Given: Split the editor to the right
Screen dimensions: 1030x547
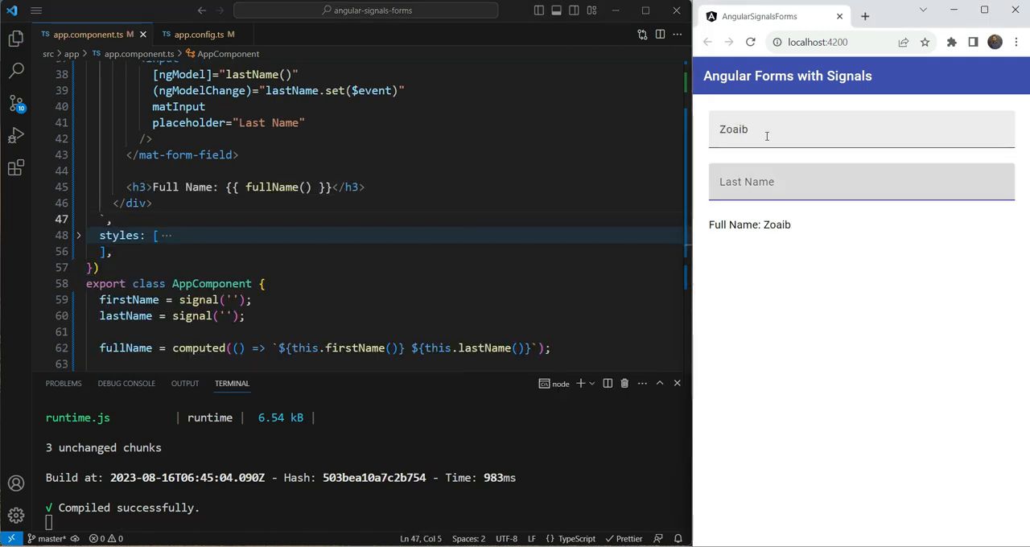Looking at the screenshot, I should pos(660,35).
